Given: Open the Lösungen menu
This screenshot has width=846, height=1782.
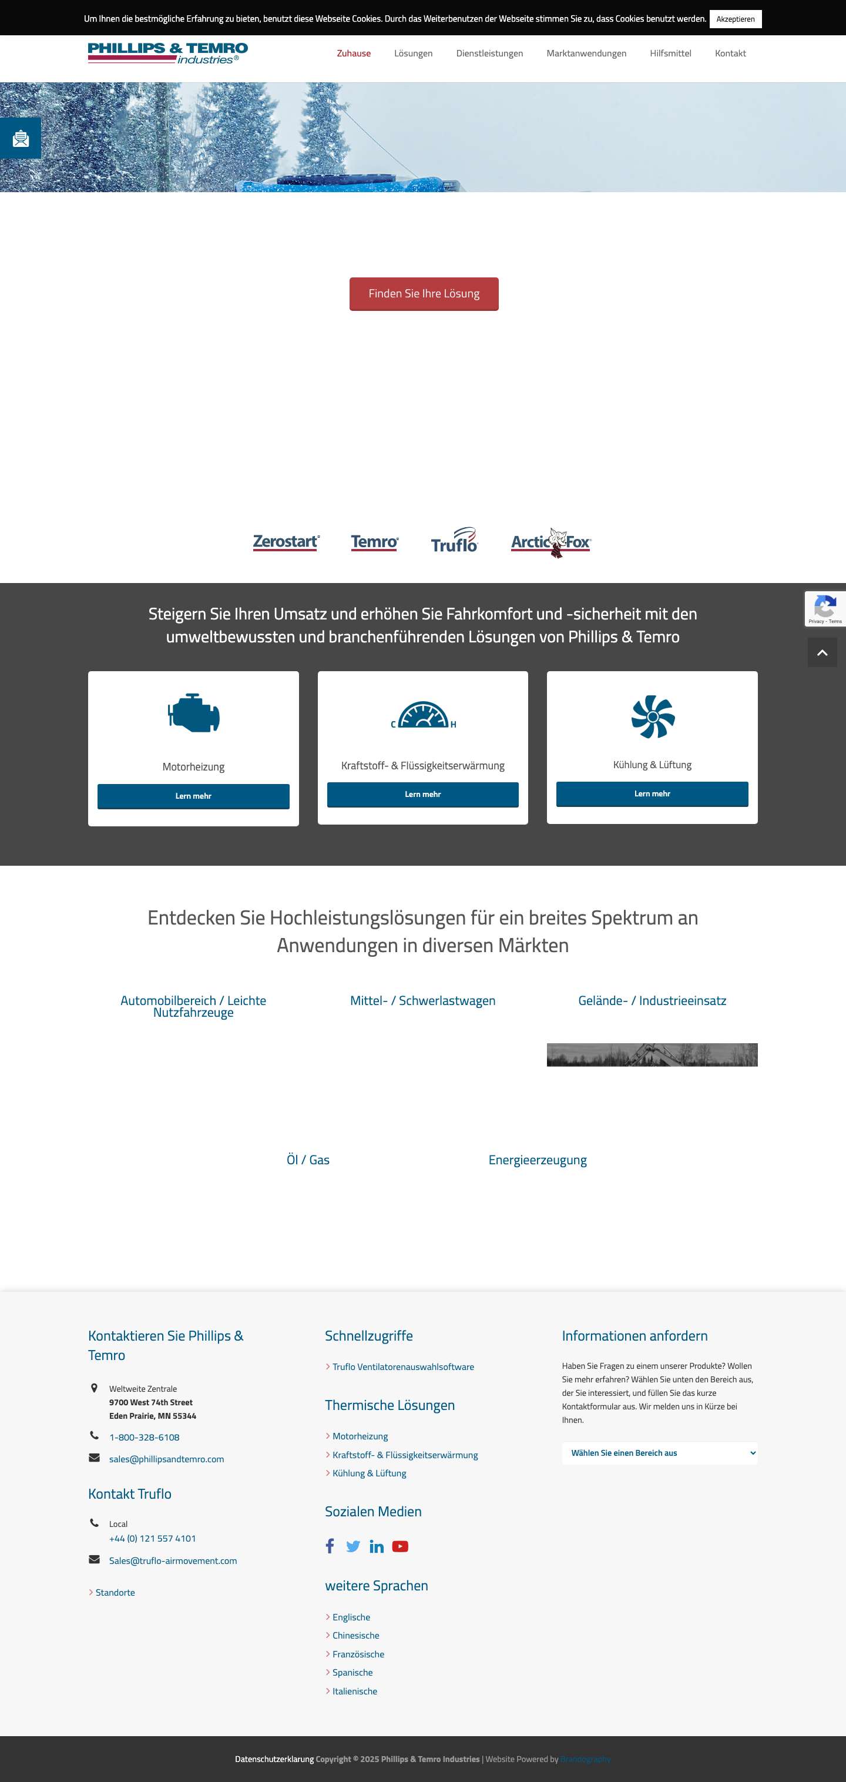Looking at the screenshot, I should [413, 53].
